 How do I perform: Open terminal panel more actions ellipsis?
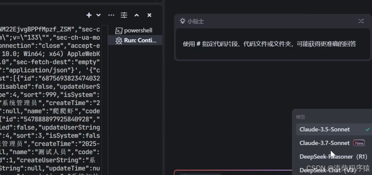pyautogui.click(x=111, y=15)
